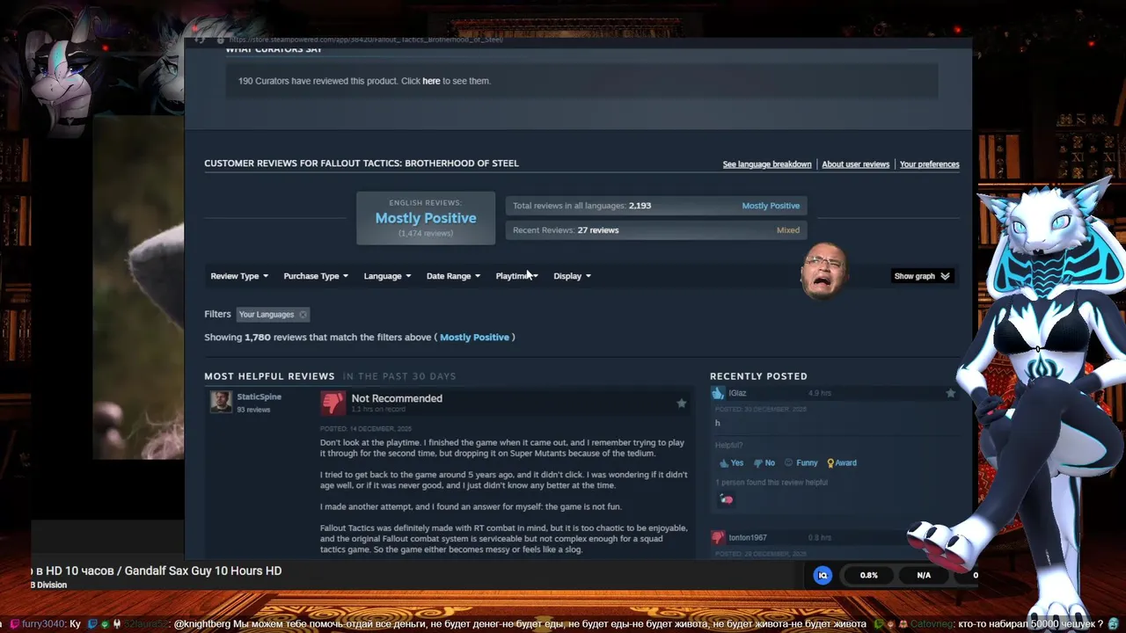
Task: Expand the Show graph section
Action: 922,276
